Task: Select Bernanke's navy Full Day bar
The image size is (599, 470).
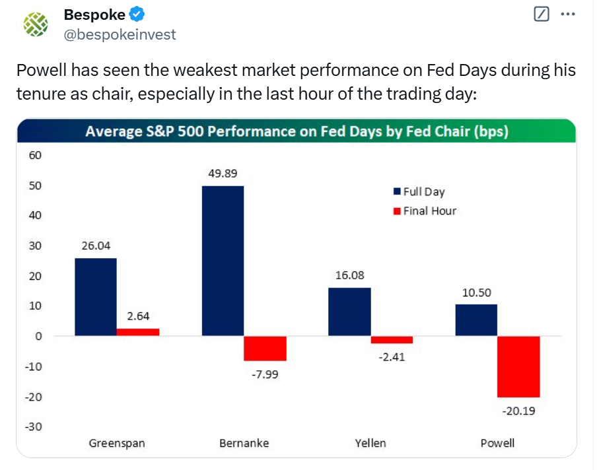Action: coord(223,261)
